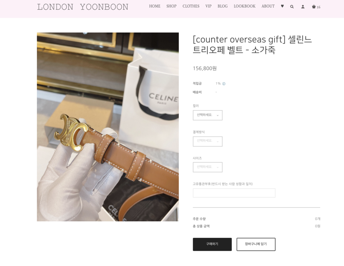This screenshot has width=344, height=266.
Task: Open the user account icon
Action: 303,7
